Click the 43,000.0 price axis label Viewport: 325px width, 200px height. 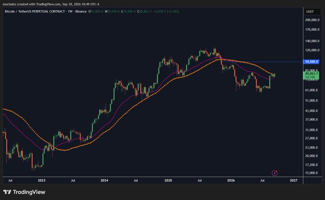(x=311, y=111)
